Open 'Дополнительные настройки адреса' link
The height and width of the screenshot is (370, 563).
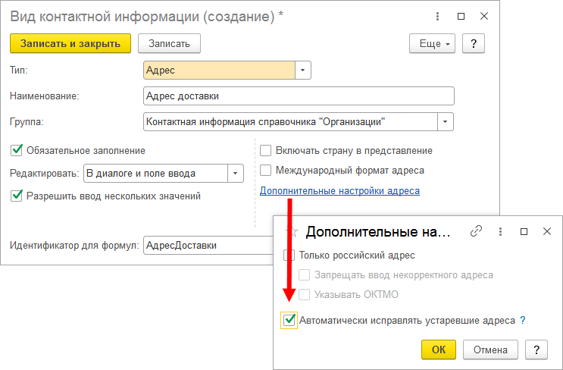(x=339, y=191)
